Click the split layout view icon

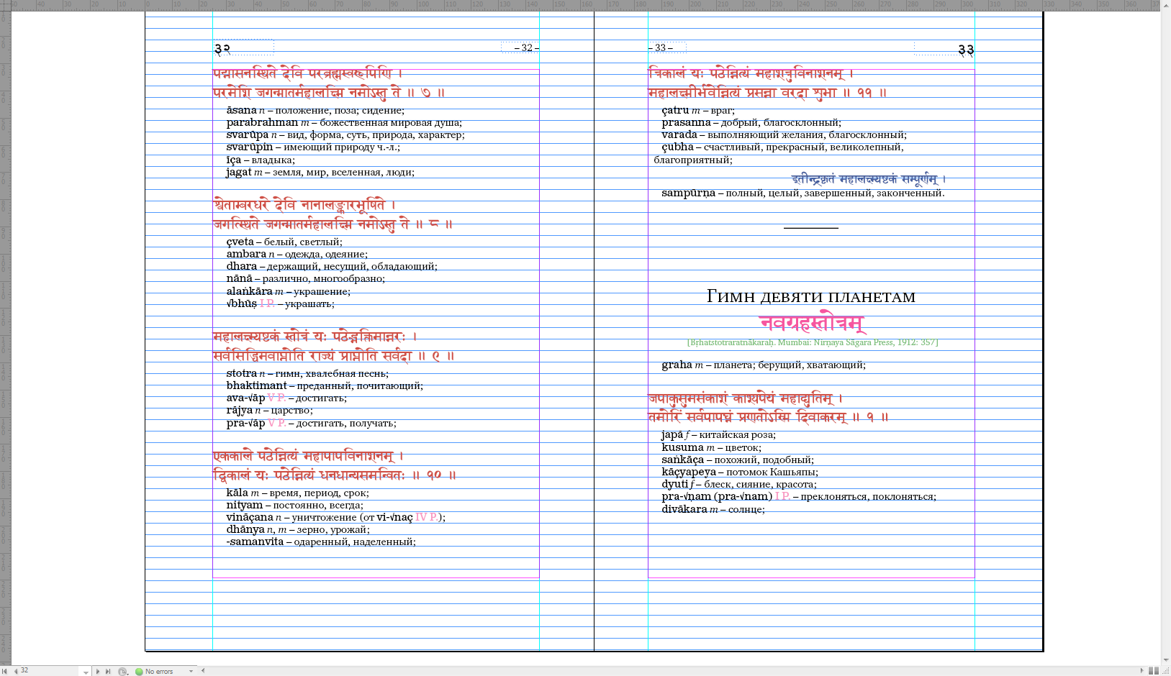click(x=1153, y=670)
